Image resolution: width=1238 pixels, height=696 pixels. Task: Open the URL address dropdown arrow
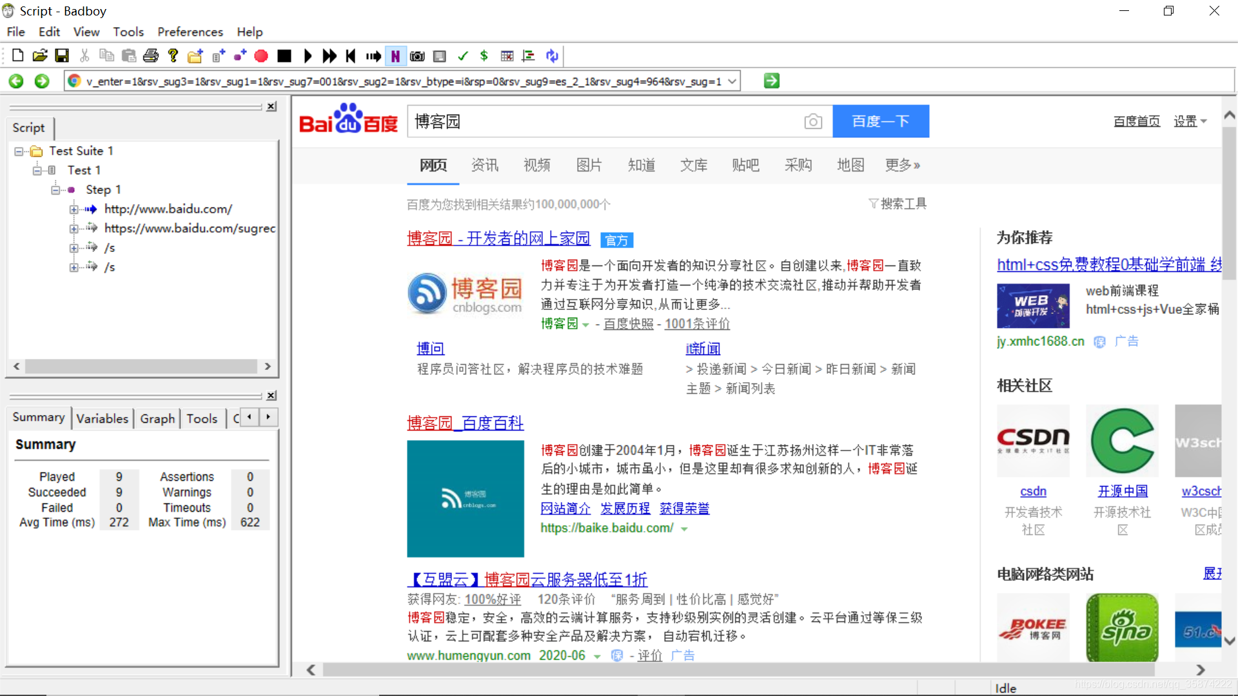732,81
